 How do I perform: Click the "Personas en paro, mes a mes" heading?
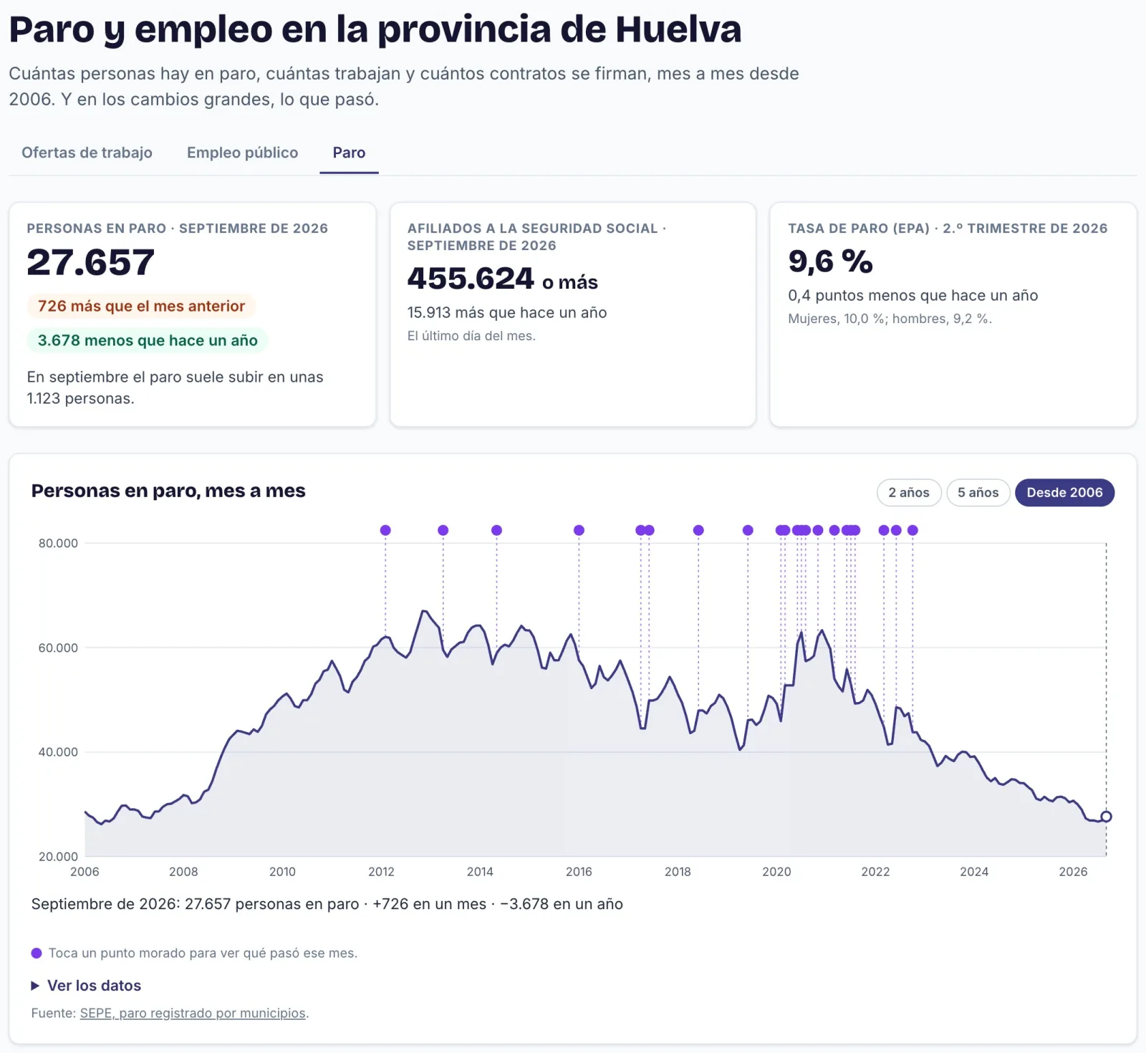point(168,491)
